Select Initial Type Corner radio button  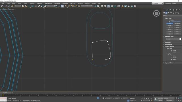(x=172, y=50)
